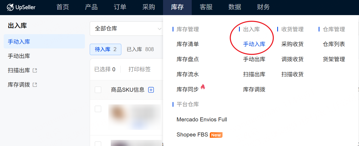Image resolution: width=359 pixels, height=146 pixels.
Task: Open the 库存 top menu
Action: tap(177, 7)
